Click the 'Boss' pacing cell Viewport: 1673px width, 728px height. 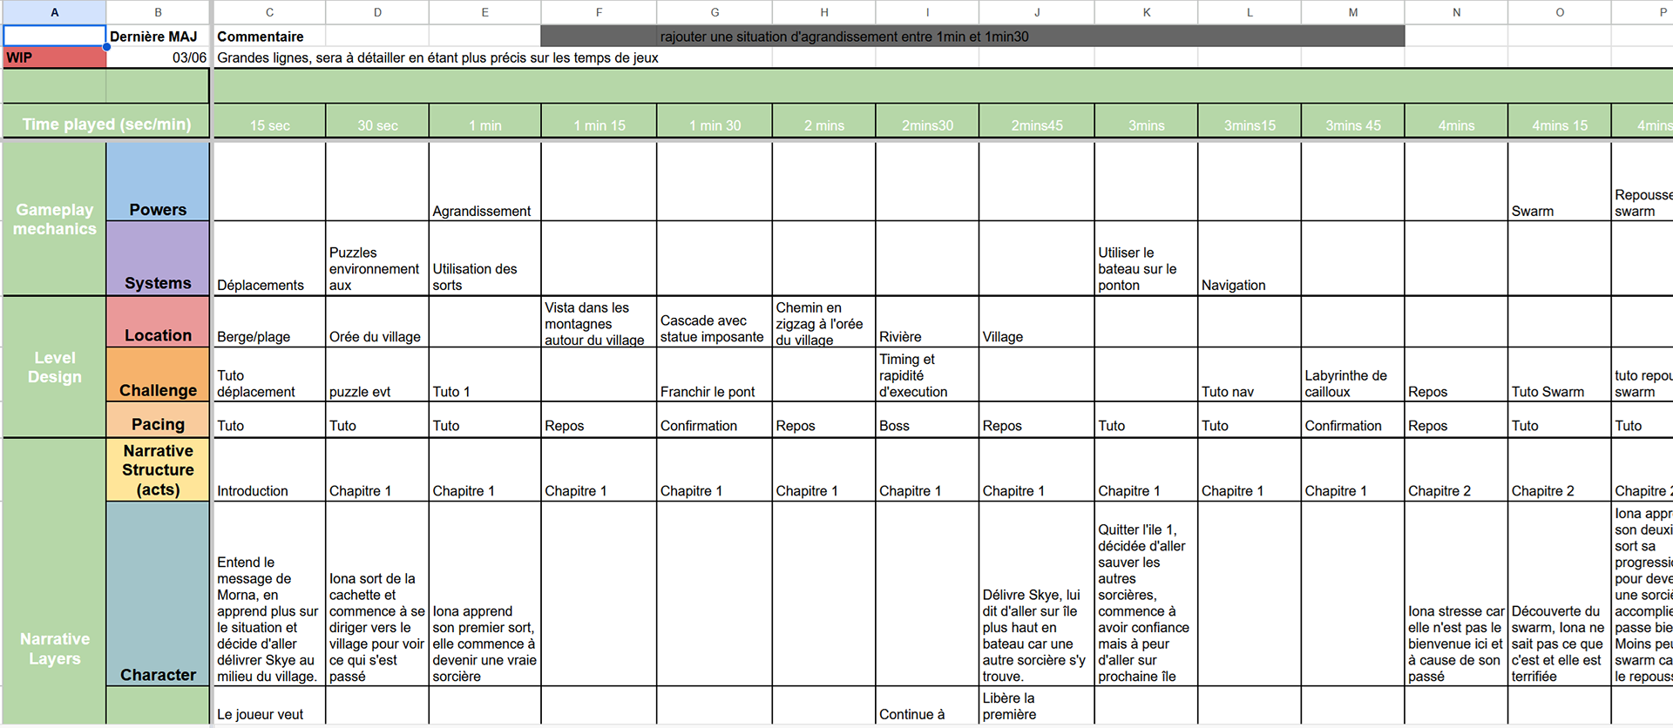click(927, 420)
